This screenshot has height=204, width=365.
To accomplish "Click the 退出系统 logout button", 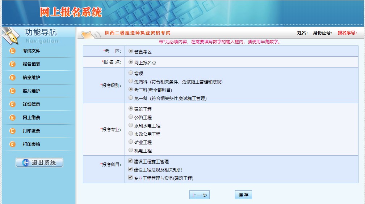I will point(39,163).
